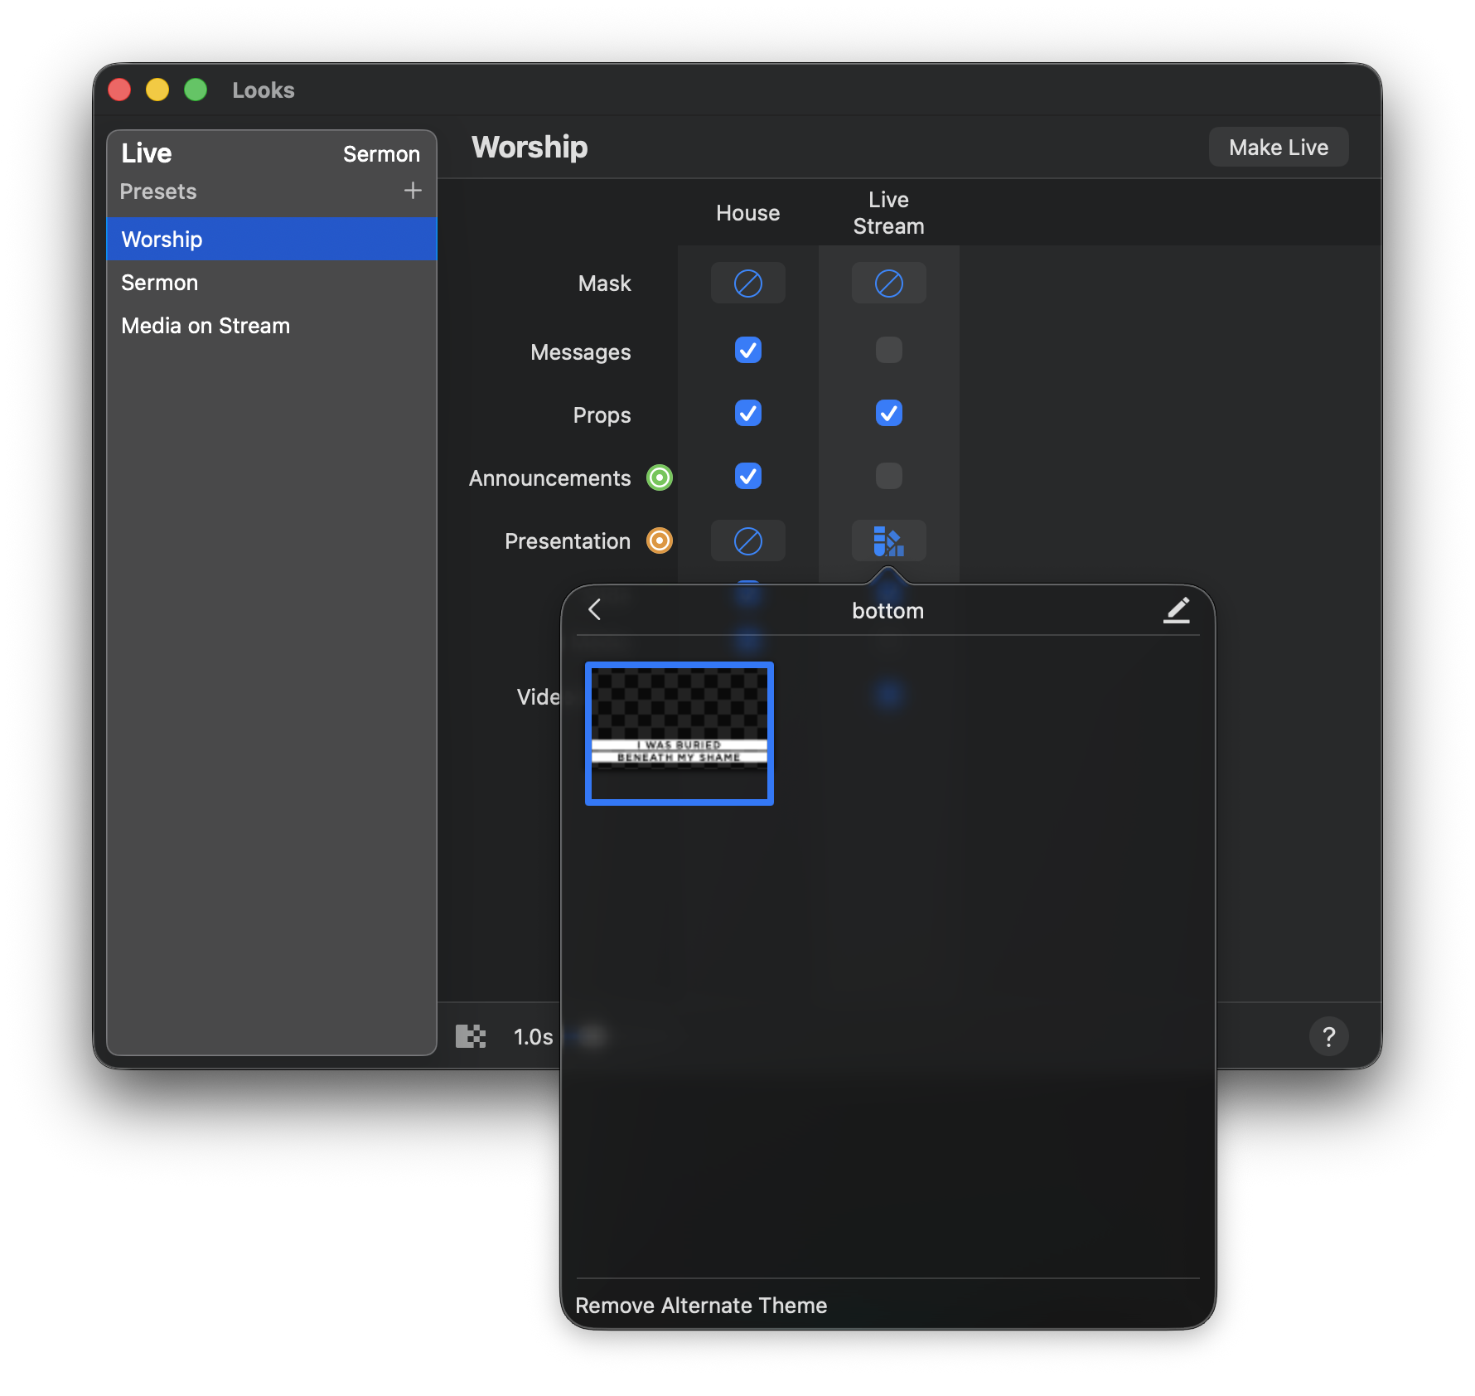Select the Media on Stream preset
The height and width of the screenshot is (1396, 1475).
(x=272, y=325)
